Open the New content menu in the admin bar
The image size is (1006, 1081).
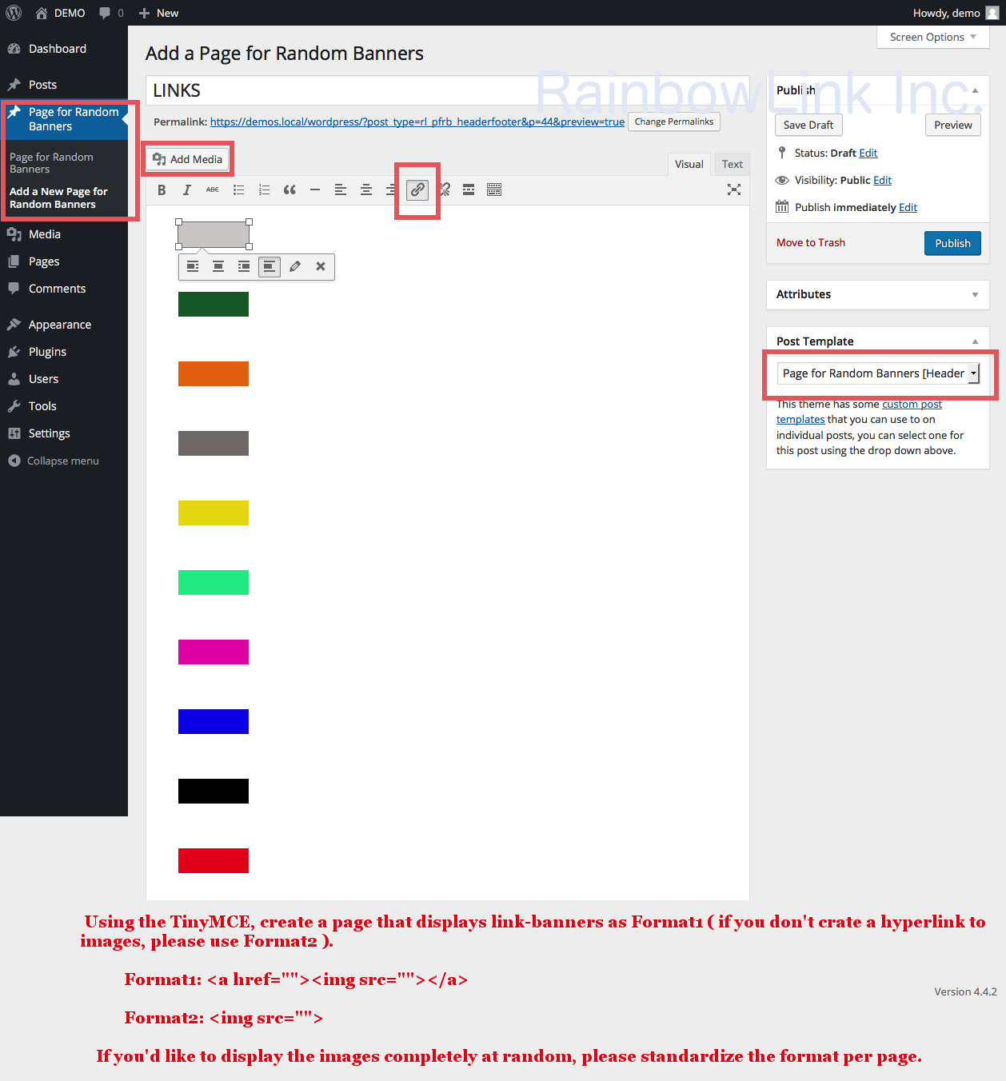[x=158, y=13]
